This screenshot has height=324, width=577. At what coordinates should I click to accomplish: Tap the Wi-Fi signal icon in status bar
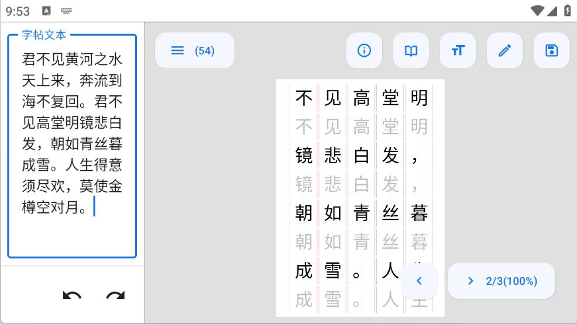[537, 11]
